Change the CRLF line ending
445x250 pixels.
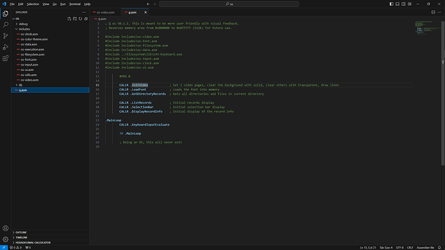click(410, 247)
